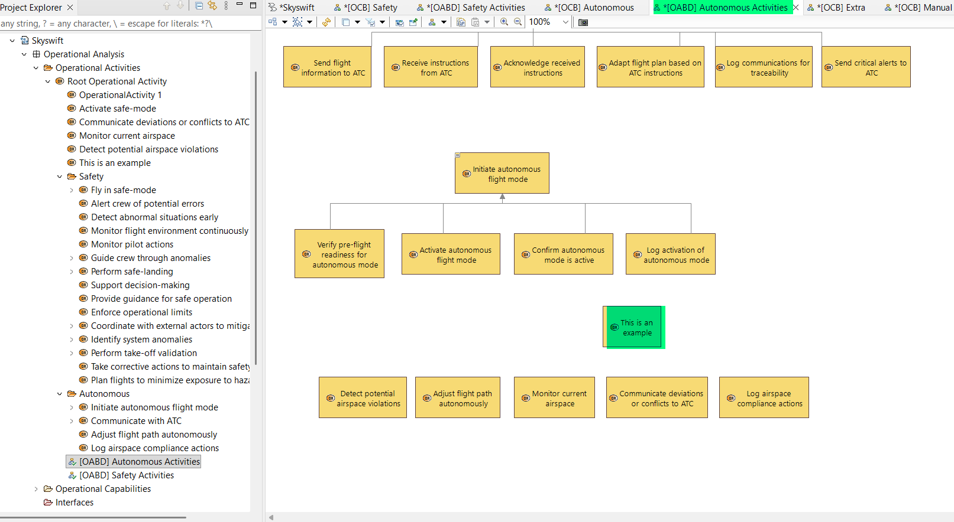Open the 100% zoom level dropdown
The width and height of the screenshot is (954, 522).
click(x=565, y=22)
